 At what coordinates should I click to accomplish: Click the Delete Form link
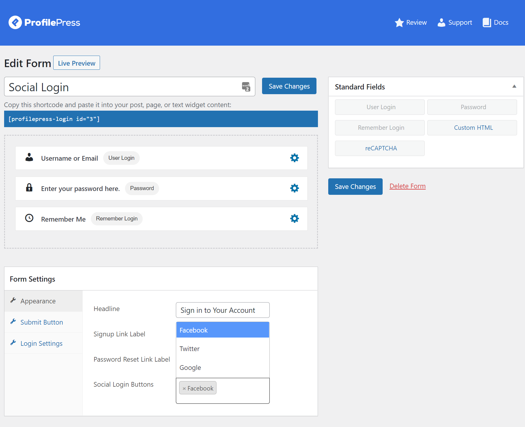[x=407, y=186]
